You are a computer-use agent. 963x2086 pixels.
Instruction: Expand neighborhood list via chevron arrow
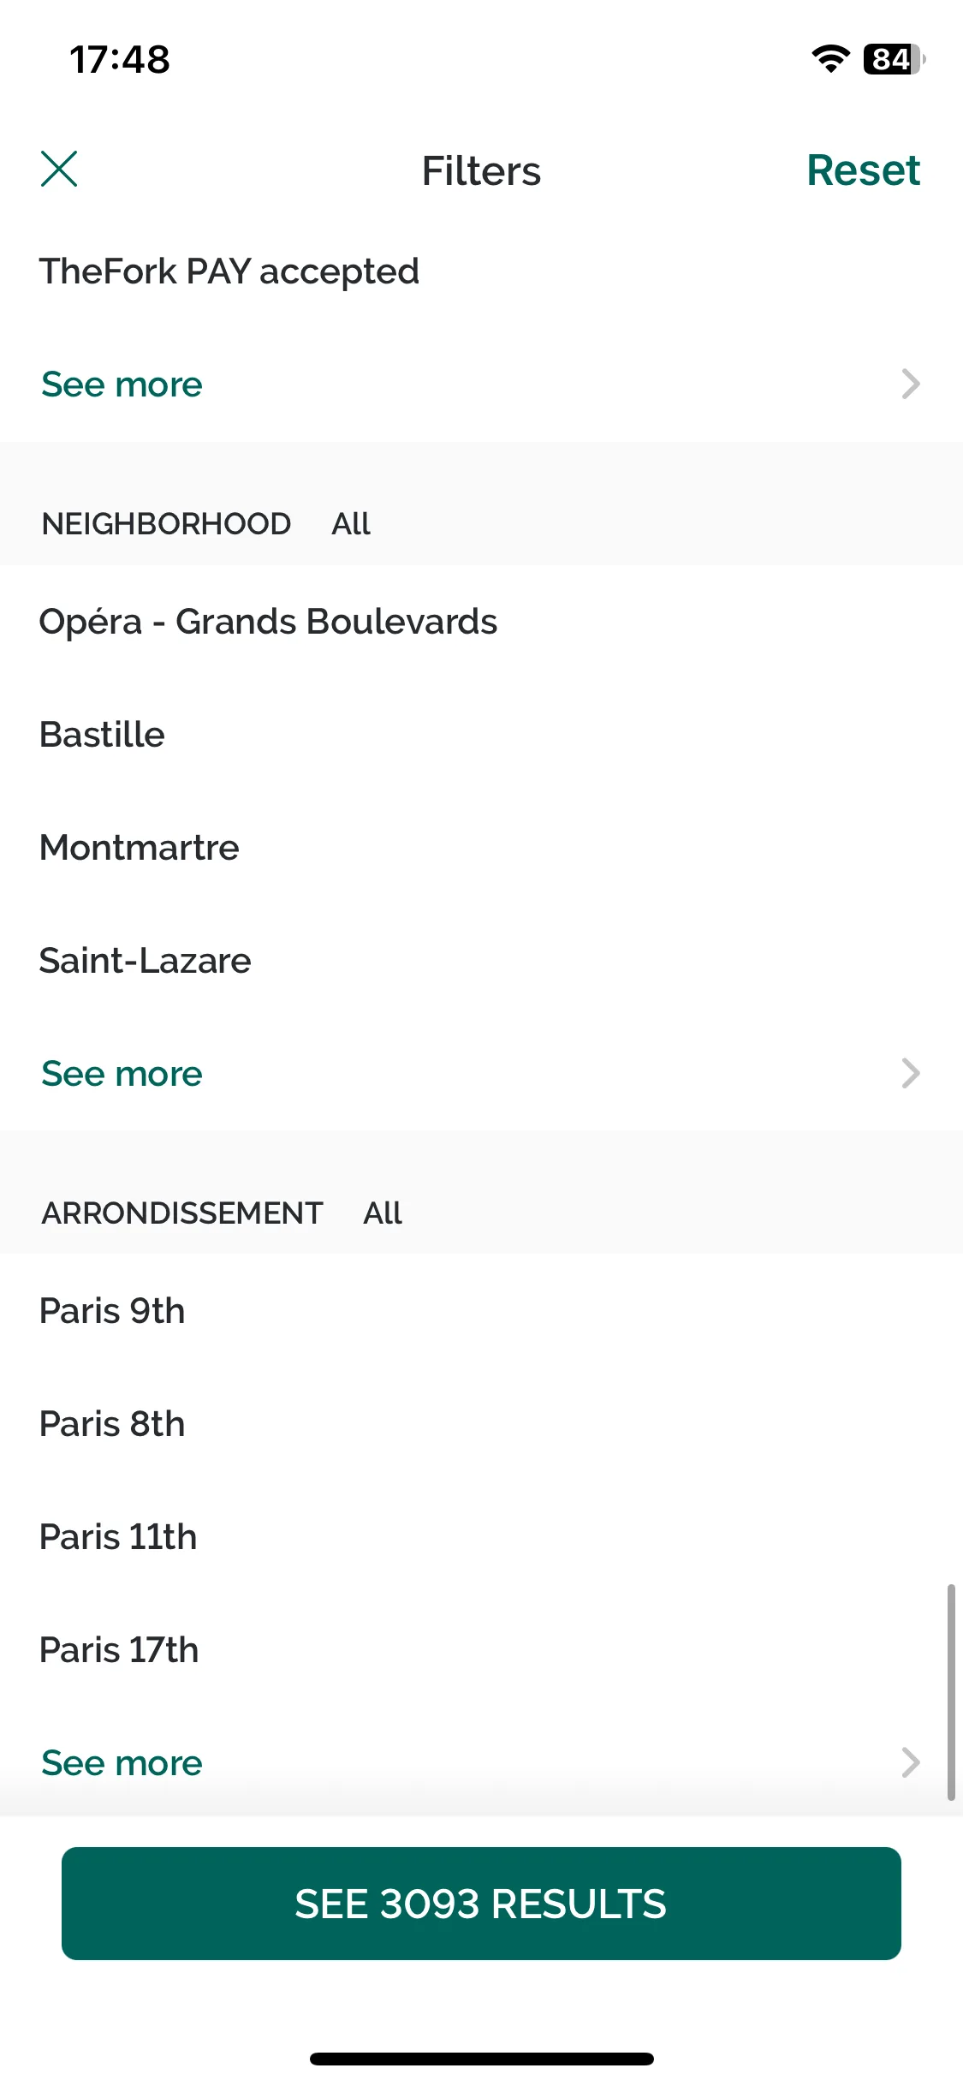[911, 1073]
